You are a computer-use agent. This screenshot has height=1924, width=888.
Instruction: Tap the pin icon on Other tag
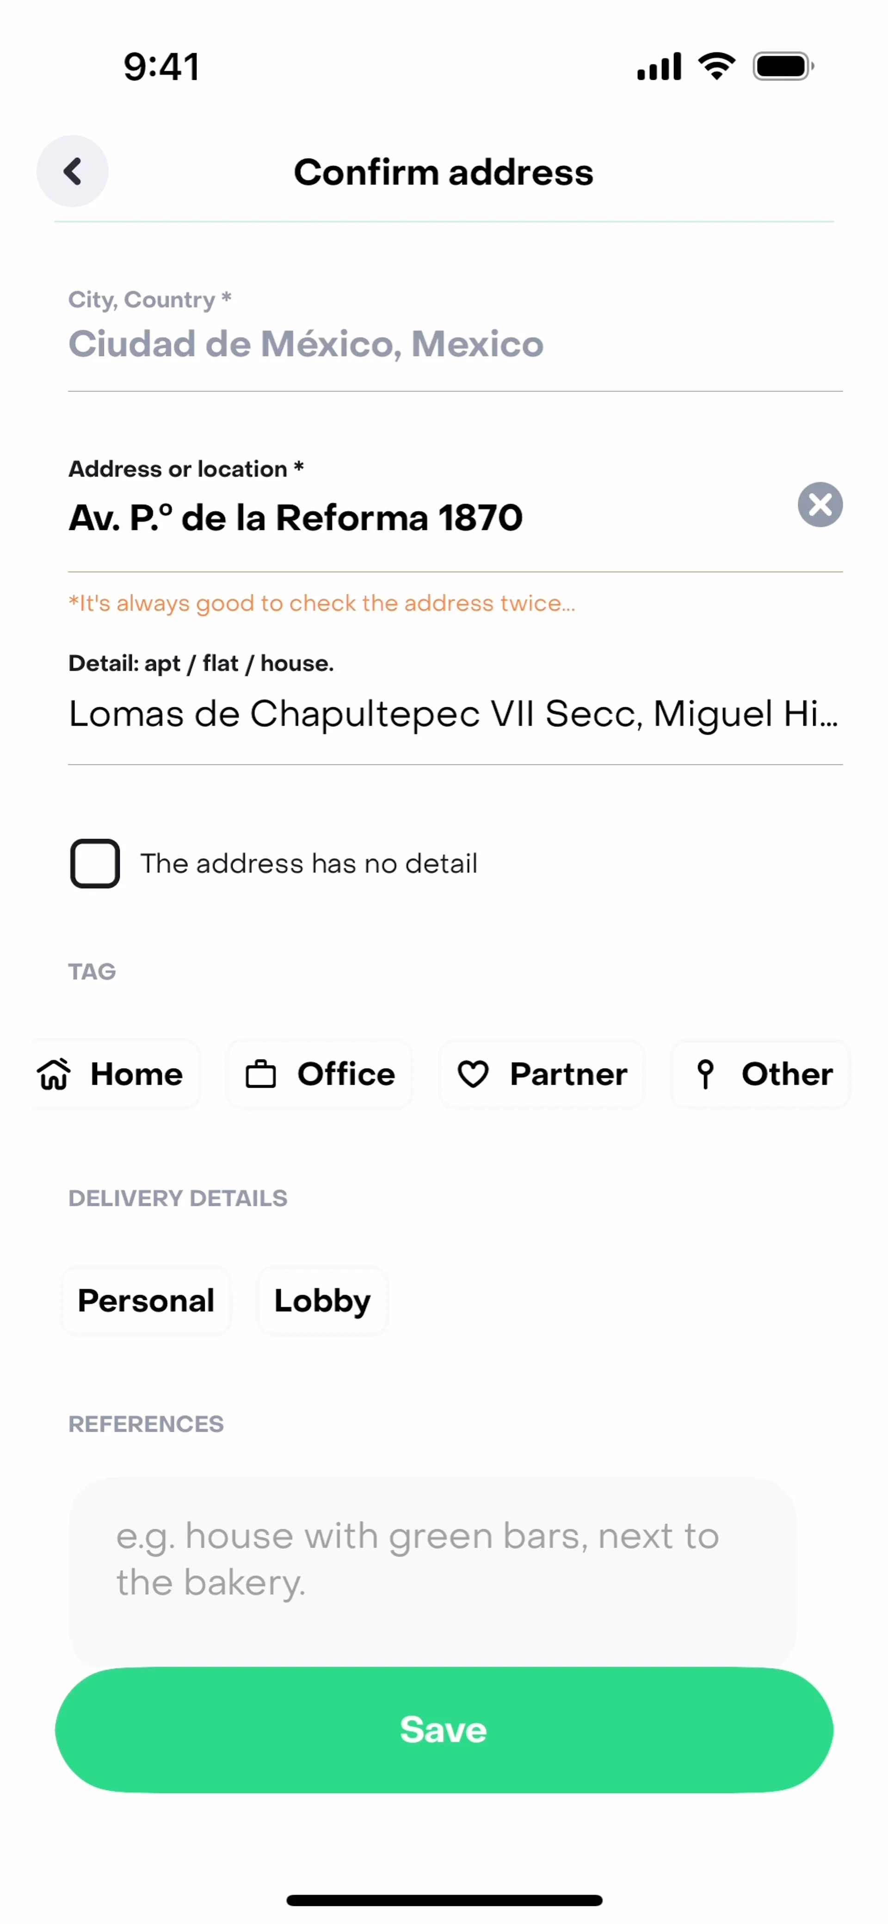pyautogui.click(x=705, y=1075)
